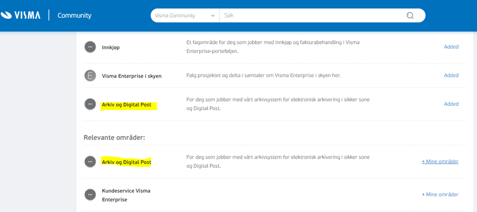Image resolution: width=477 pixels, height=212 pixels.
Task: Click Innkjøp description text
Action: pyautogui.click(x=273, y=47)
